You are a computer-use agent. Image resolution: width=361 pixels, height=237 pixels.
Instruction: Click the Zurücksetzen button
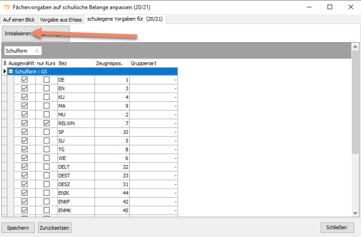[55, 228]
